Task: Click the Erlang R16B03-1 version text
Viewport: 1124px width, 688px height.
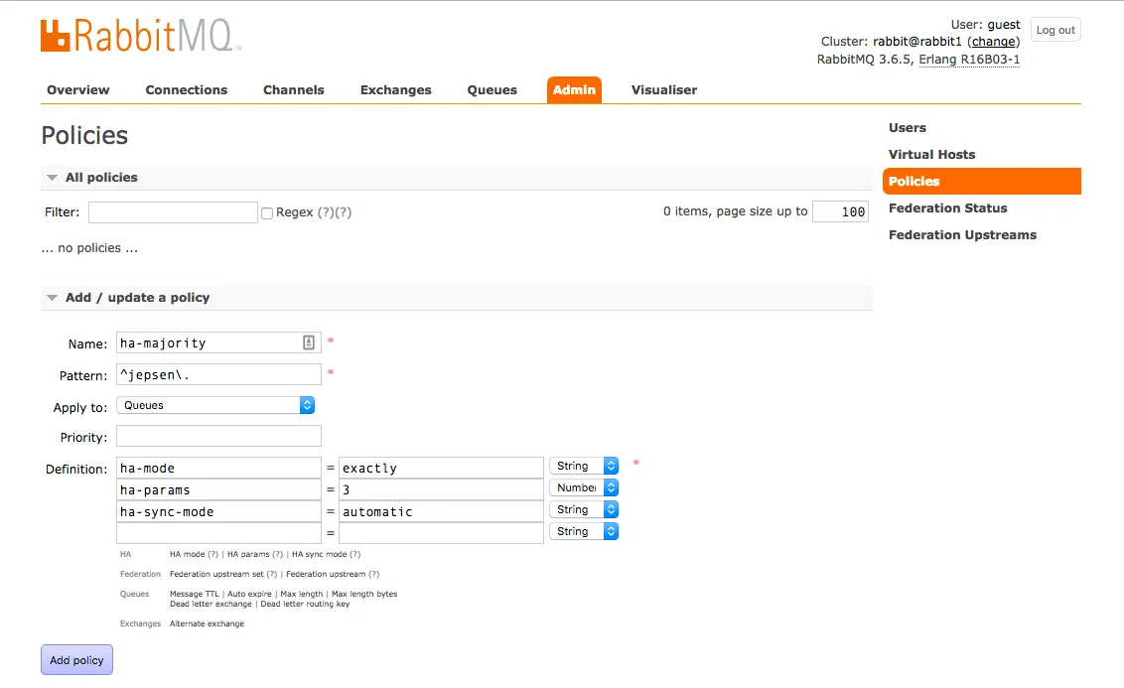Action: (969, 60)
